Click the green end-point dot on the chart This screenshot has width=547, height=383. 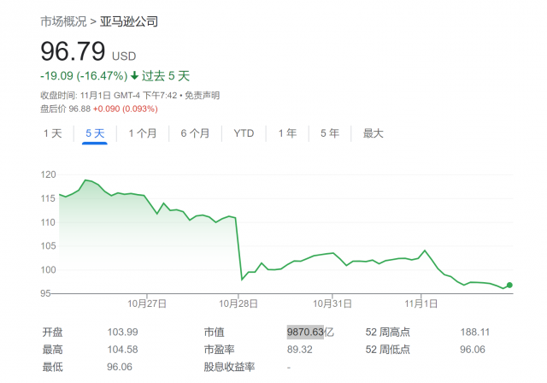click(509, 285)
